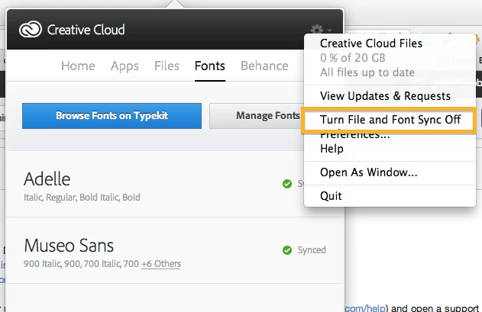
Task: Switch to the Apps tab
Action: (125, 66)
